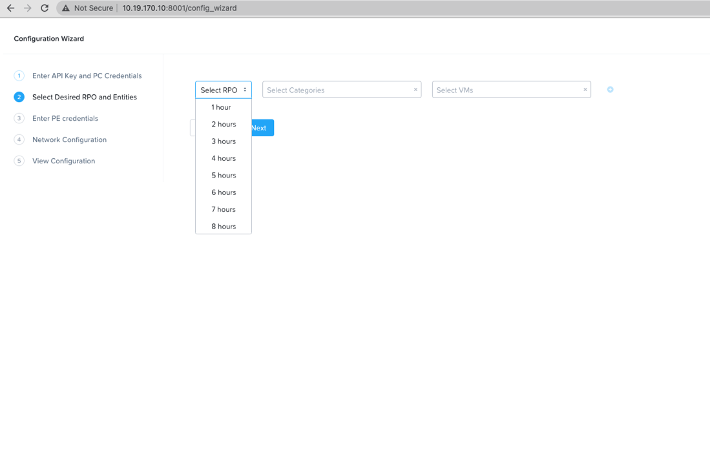
Task: Open the Select VMs combo box
Action: [x=506, y=90]
